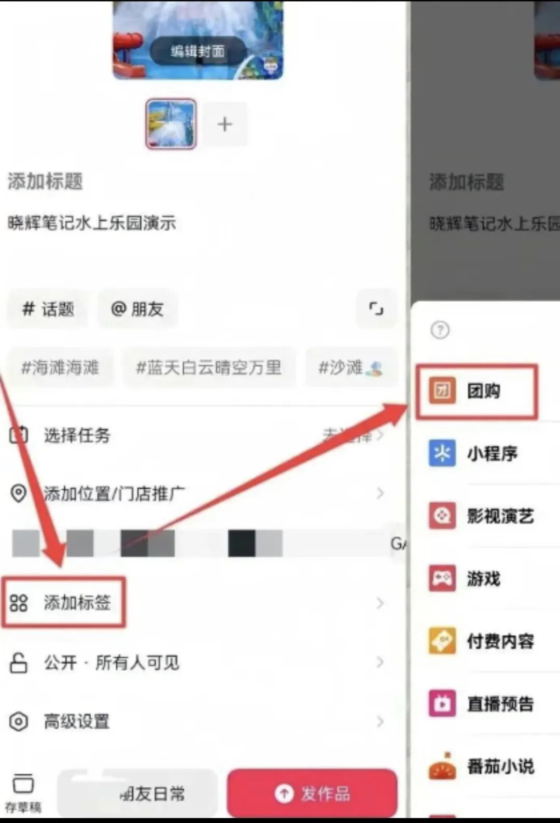Add the #蓝天白云晴空万里 hashtag suggestion

(x=208, y=367)
